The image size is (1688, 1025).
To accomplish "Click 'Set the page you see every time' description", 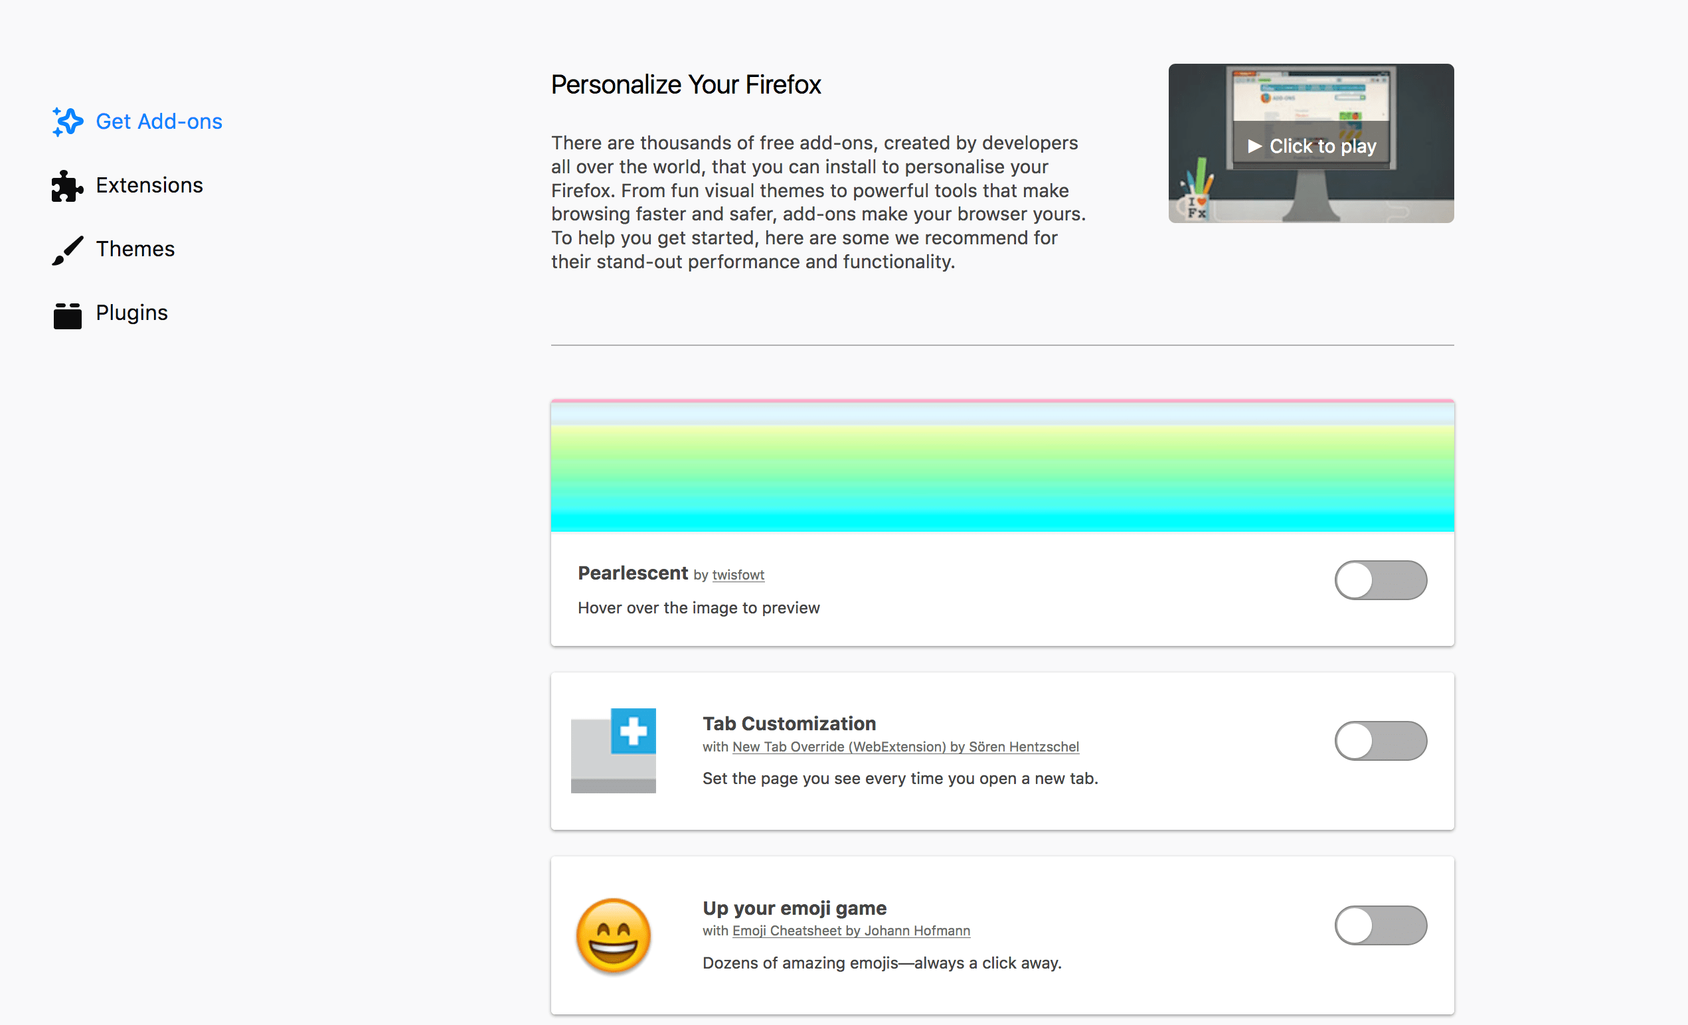I will pos(900,779).
